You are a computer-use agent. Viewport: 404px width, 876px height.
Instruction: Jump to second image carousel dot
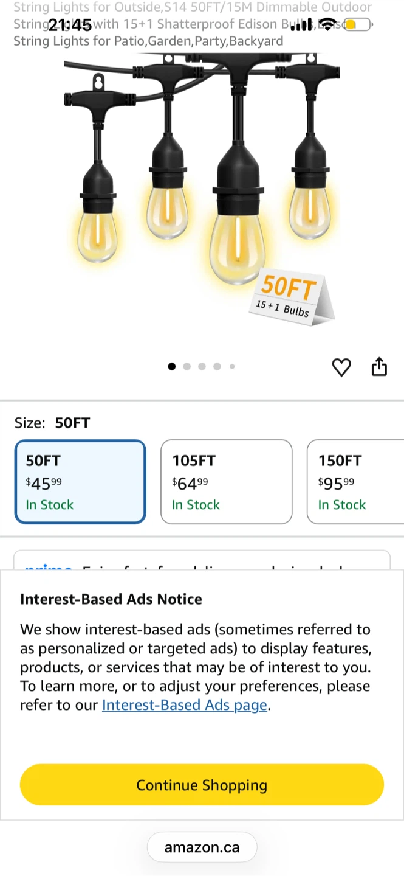click(x=187, y=366)
